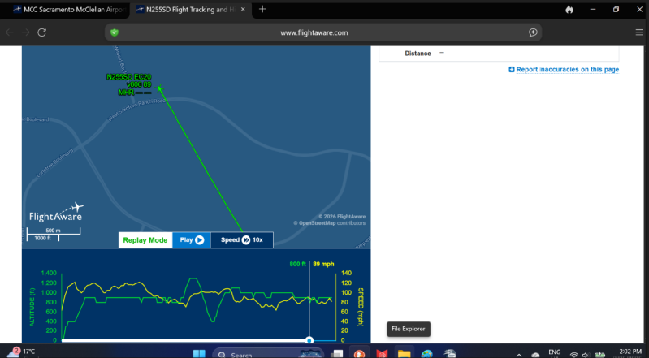649x358 pixels.
Task: Play the flight replay
Action: point(192,240)
